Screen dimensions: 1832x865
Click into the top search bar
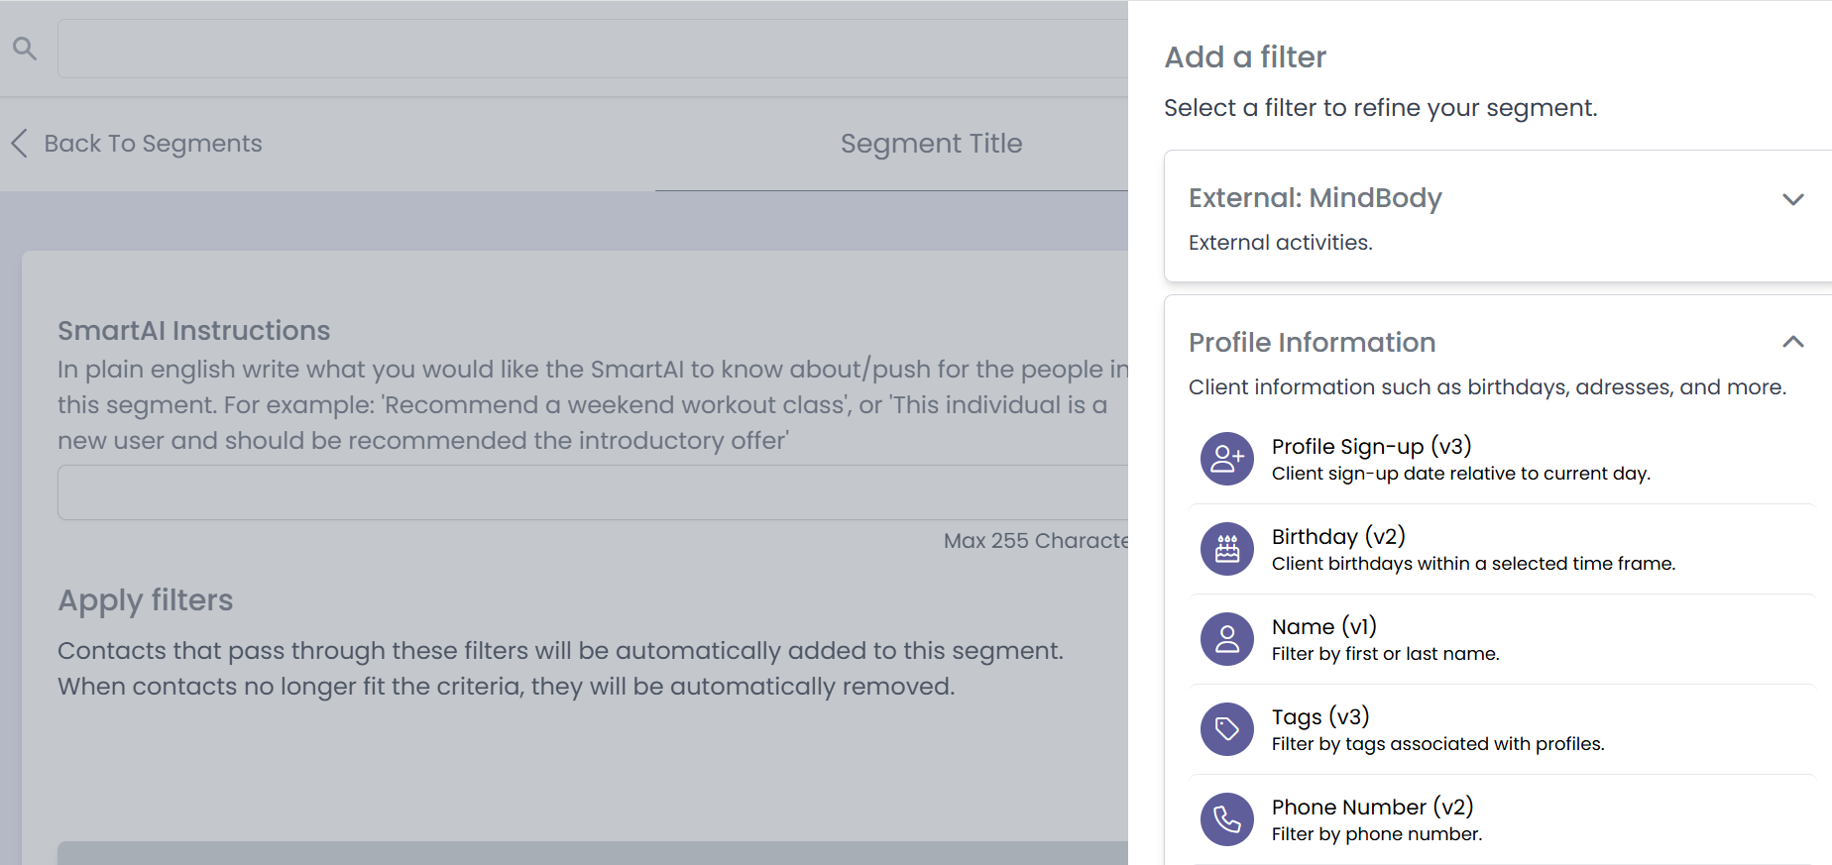(592, 49)
